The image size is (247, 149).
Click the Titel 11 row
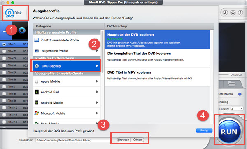click(x=14, y=115)
